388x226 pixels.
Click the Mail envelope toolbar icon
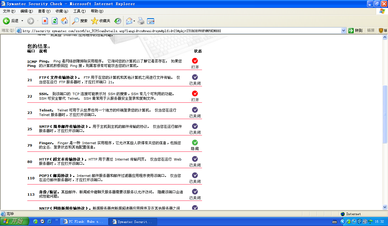click(129, 21)
